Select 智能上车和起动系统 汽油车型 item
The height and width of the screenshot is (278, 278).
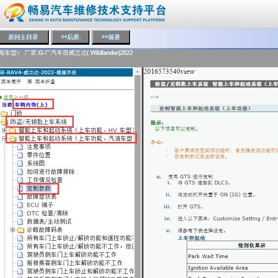click(x=76, y=138)
